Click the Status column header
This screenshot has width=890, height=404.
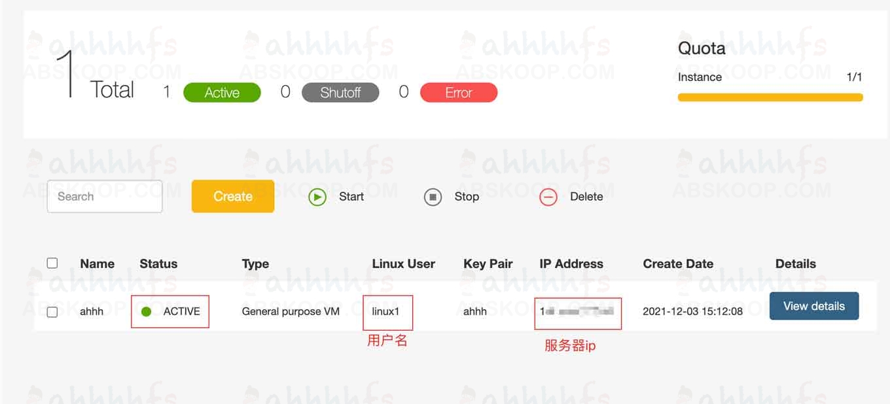(x=158, y=264)
